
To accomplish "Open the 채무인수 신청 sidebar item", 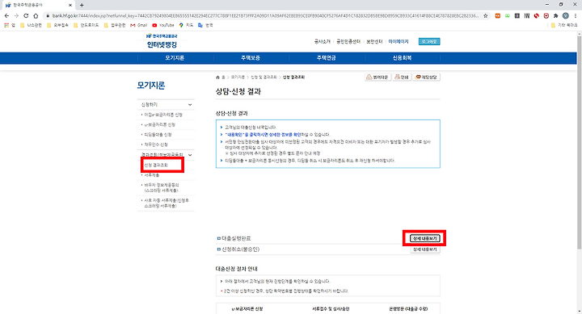I will [156, 144].
